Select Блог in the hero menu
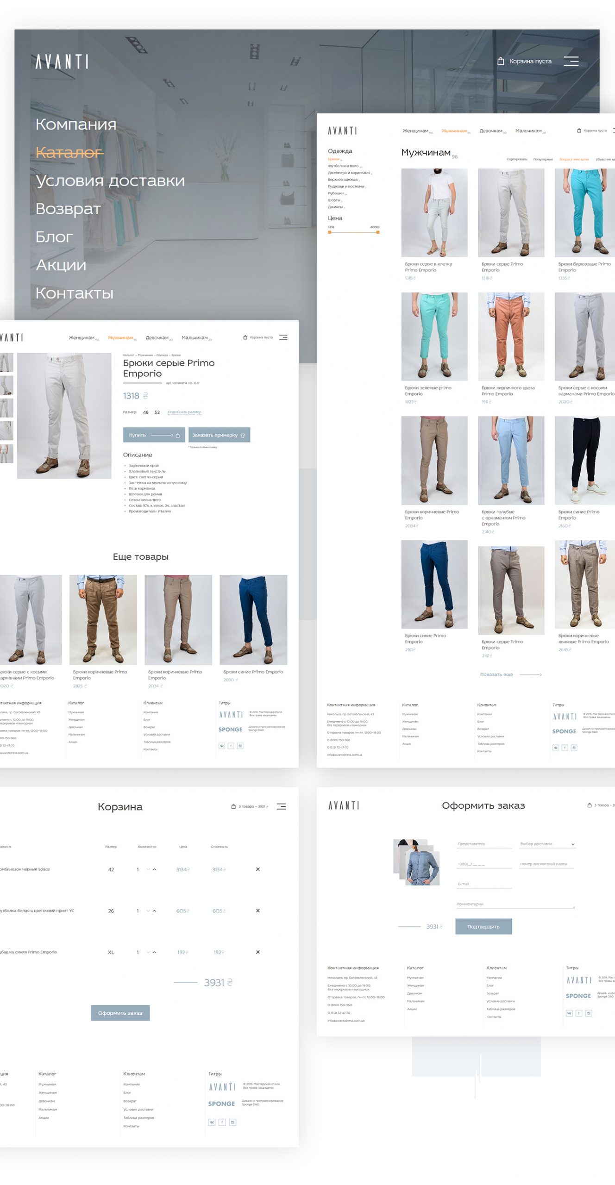The width and height of the screenshot is (615, 1185). (54, 237)
